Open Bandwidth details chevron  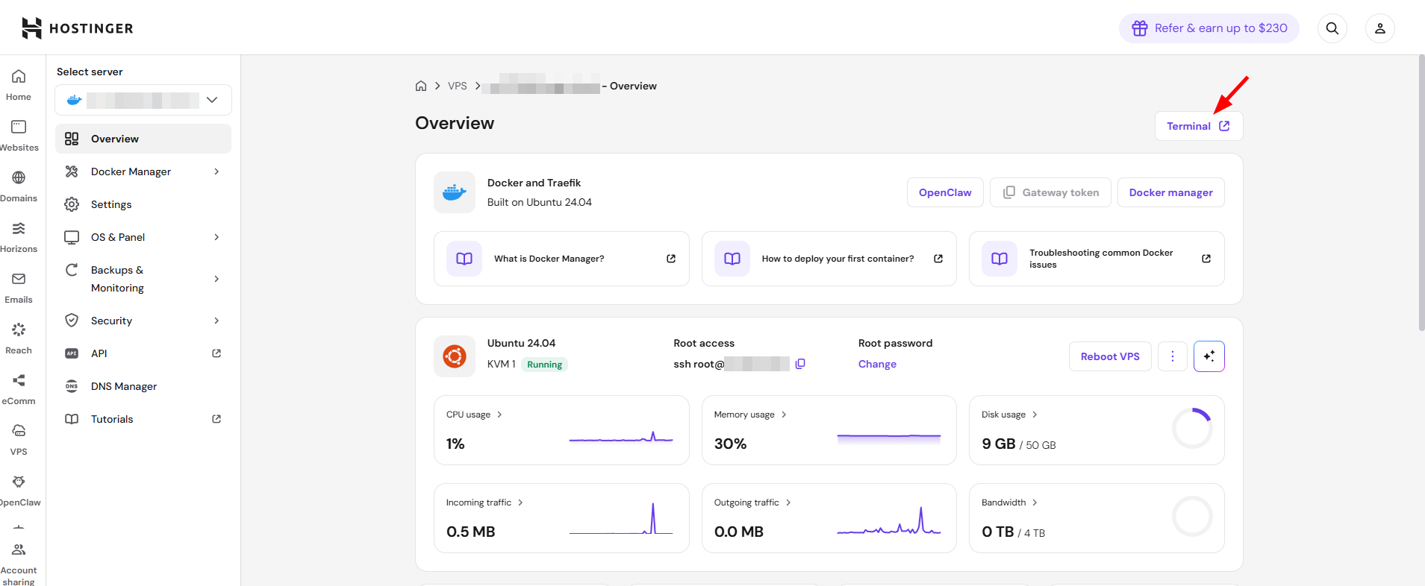[x=1035, y=502]
